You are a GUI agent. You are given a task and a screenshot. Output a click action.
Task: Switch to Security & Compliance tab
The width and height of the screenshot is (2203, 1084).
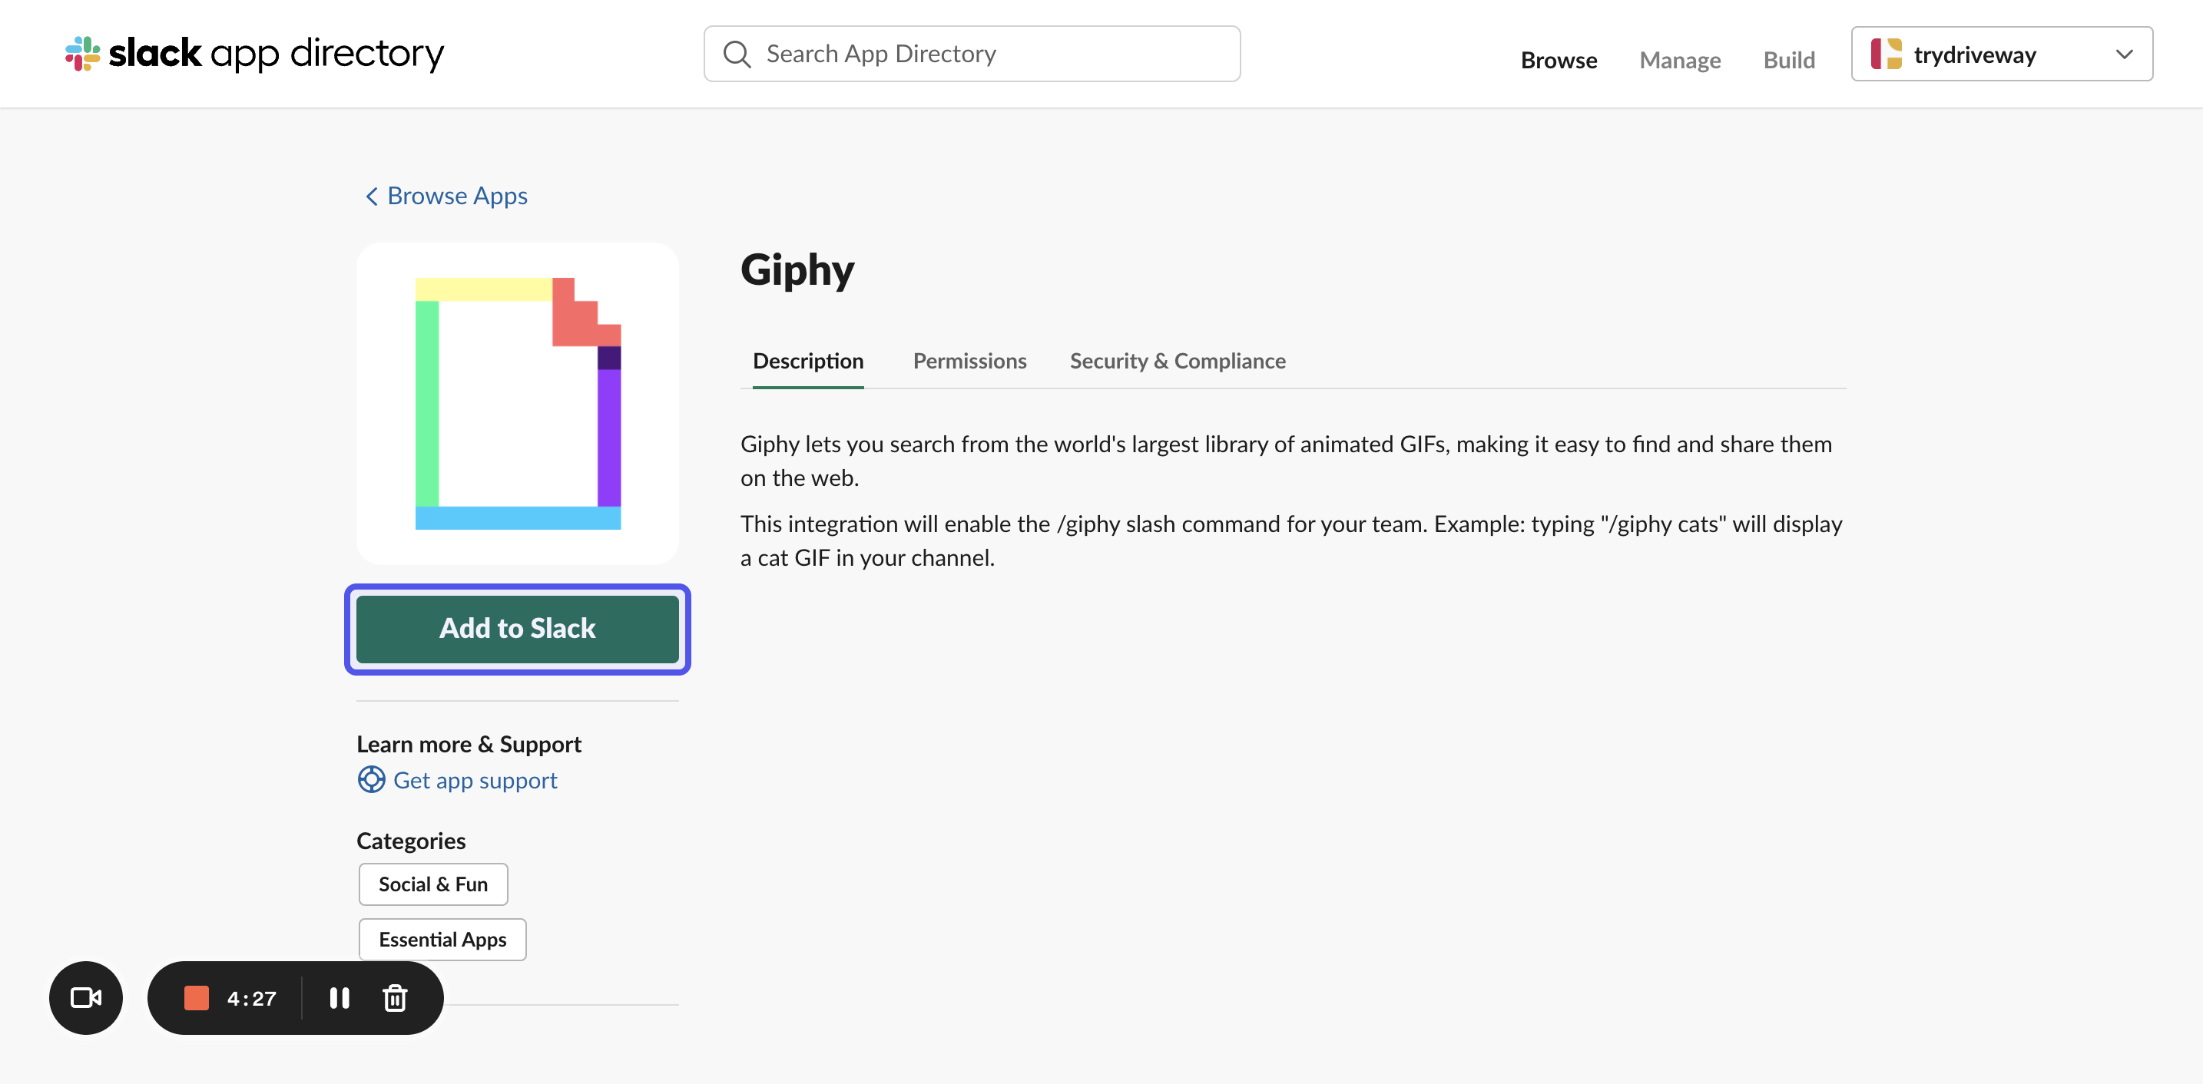click(x=1178, y=361)
